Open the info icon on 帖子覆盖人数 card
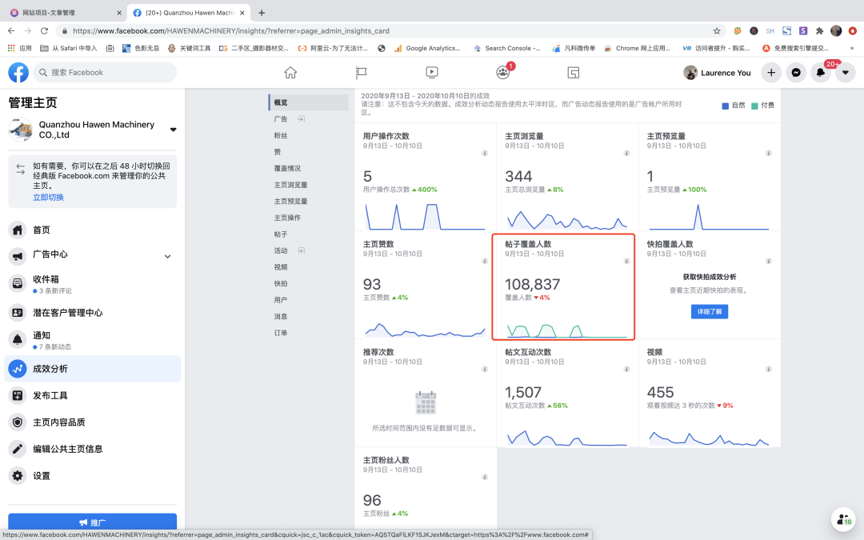Viewport: 864px width, 540px height. tap(626, 261)
